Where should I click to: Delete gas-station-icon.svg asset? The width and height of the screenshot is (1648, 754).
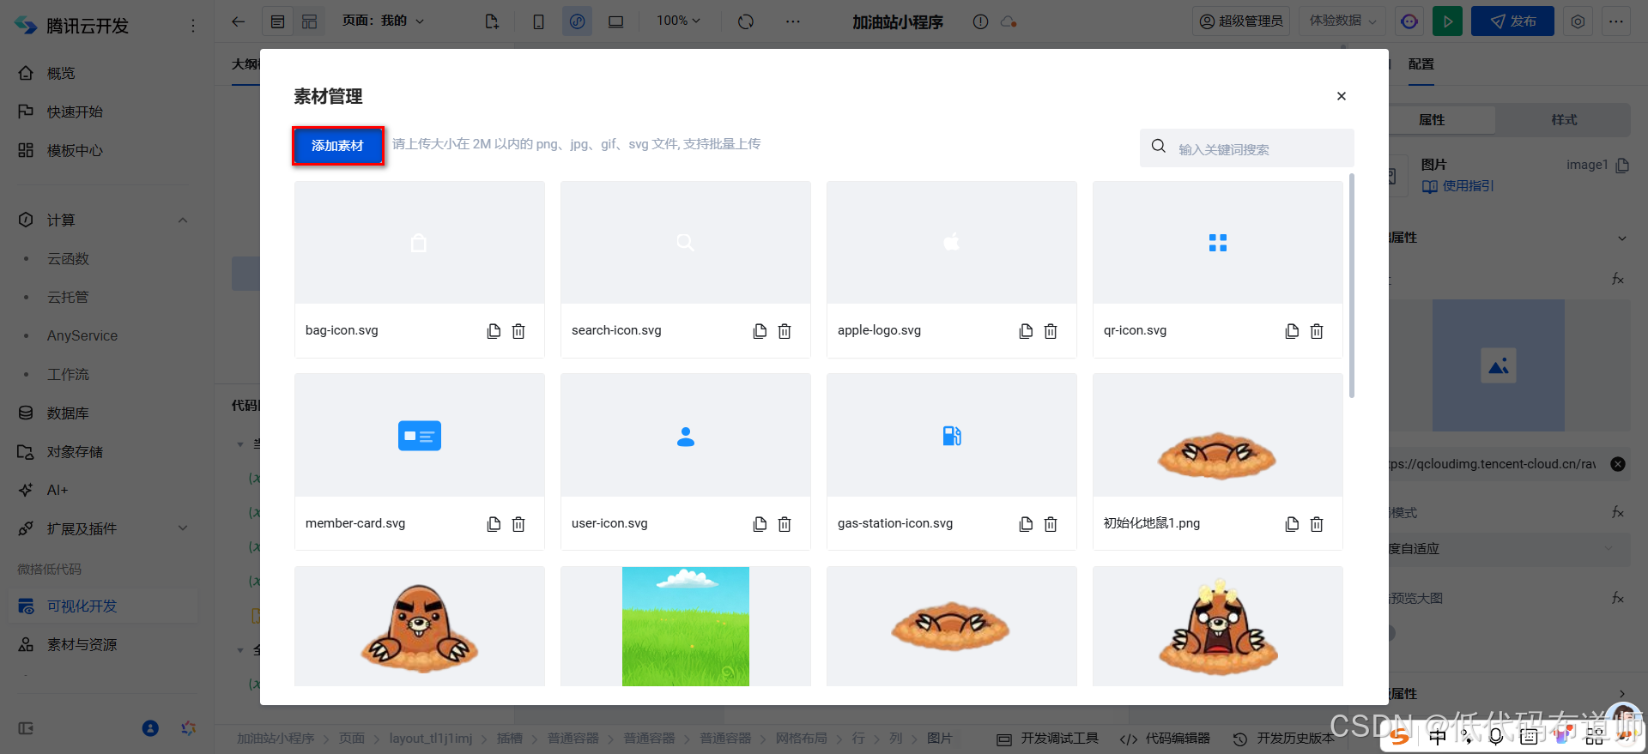click(1051, 524)
